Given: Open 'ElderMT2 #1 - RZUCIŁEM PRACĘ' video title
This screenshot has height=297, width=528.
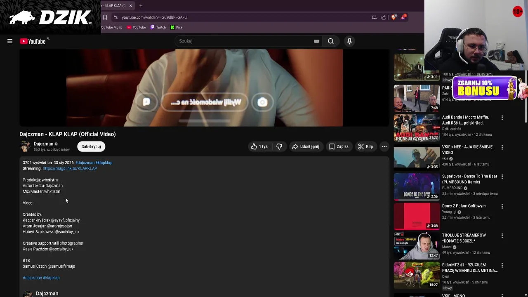Looking at the screenshot, I should [470, 268].
